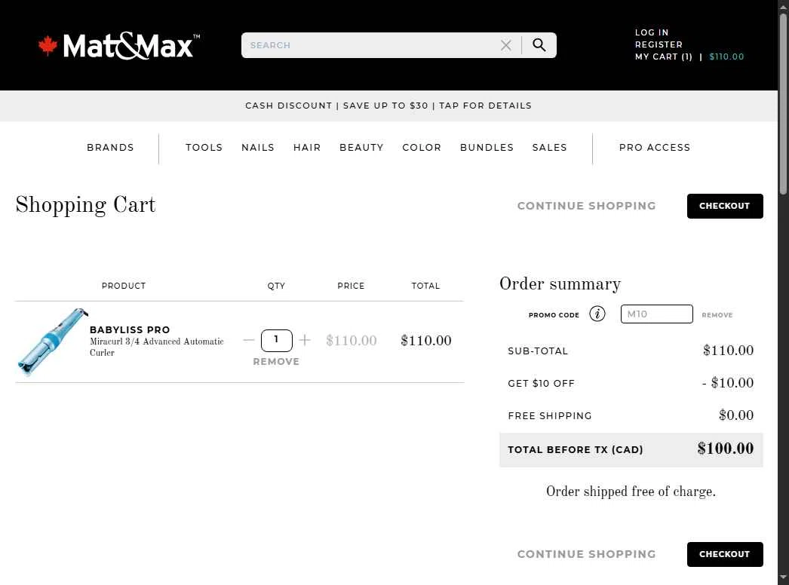Viewport: 789px width, 585px height.
Task: Open the PRO ACCESS menu
Action: click(x=655, y=148)
